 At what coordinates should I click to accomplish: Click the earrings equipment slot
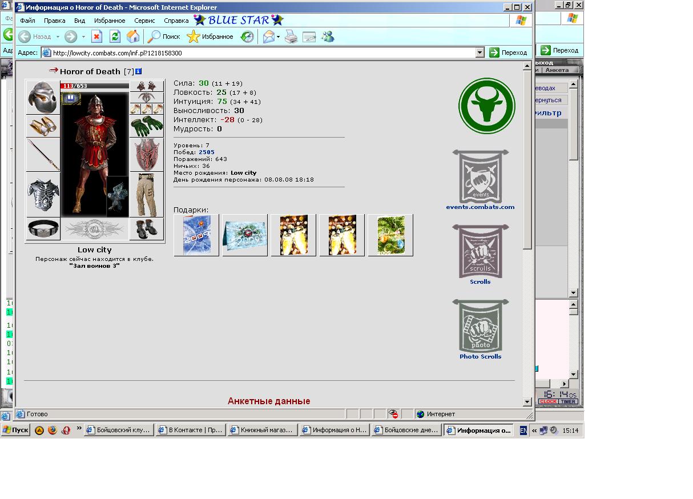pyautogui.click(x=147, y=86)
